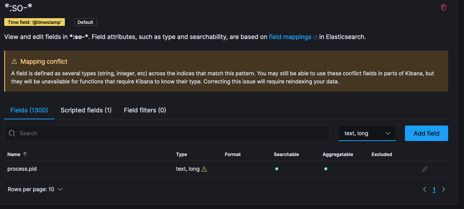Open the field mappings documentation link

pos(290,37)
